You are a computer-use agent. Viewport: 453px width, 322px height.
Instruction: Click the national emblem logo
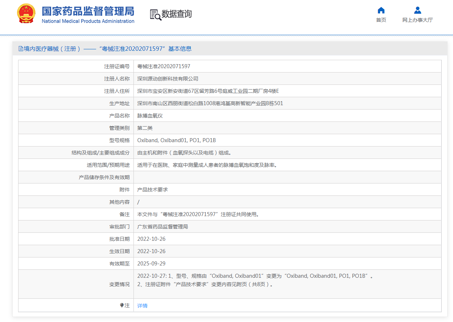point(26,14)
